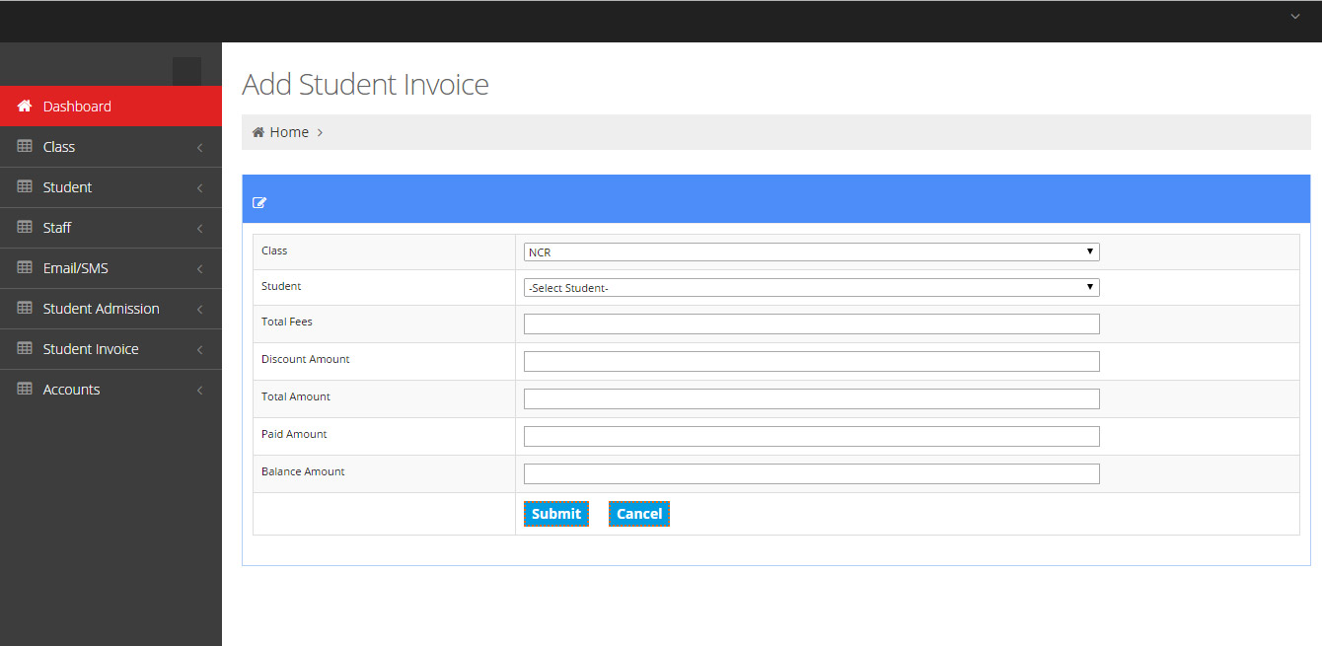This screenshot has height=646, width=1322.
Task: Click the table icon next to Class
Action: tap(25, 146)
